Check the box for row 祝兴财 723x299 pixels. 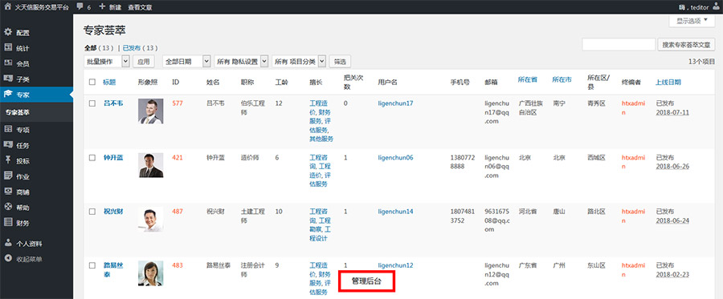pos(92,212)
